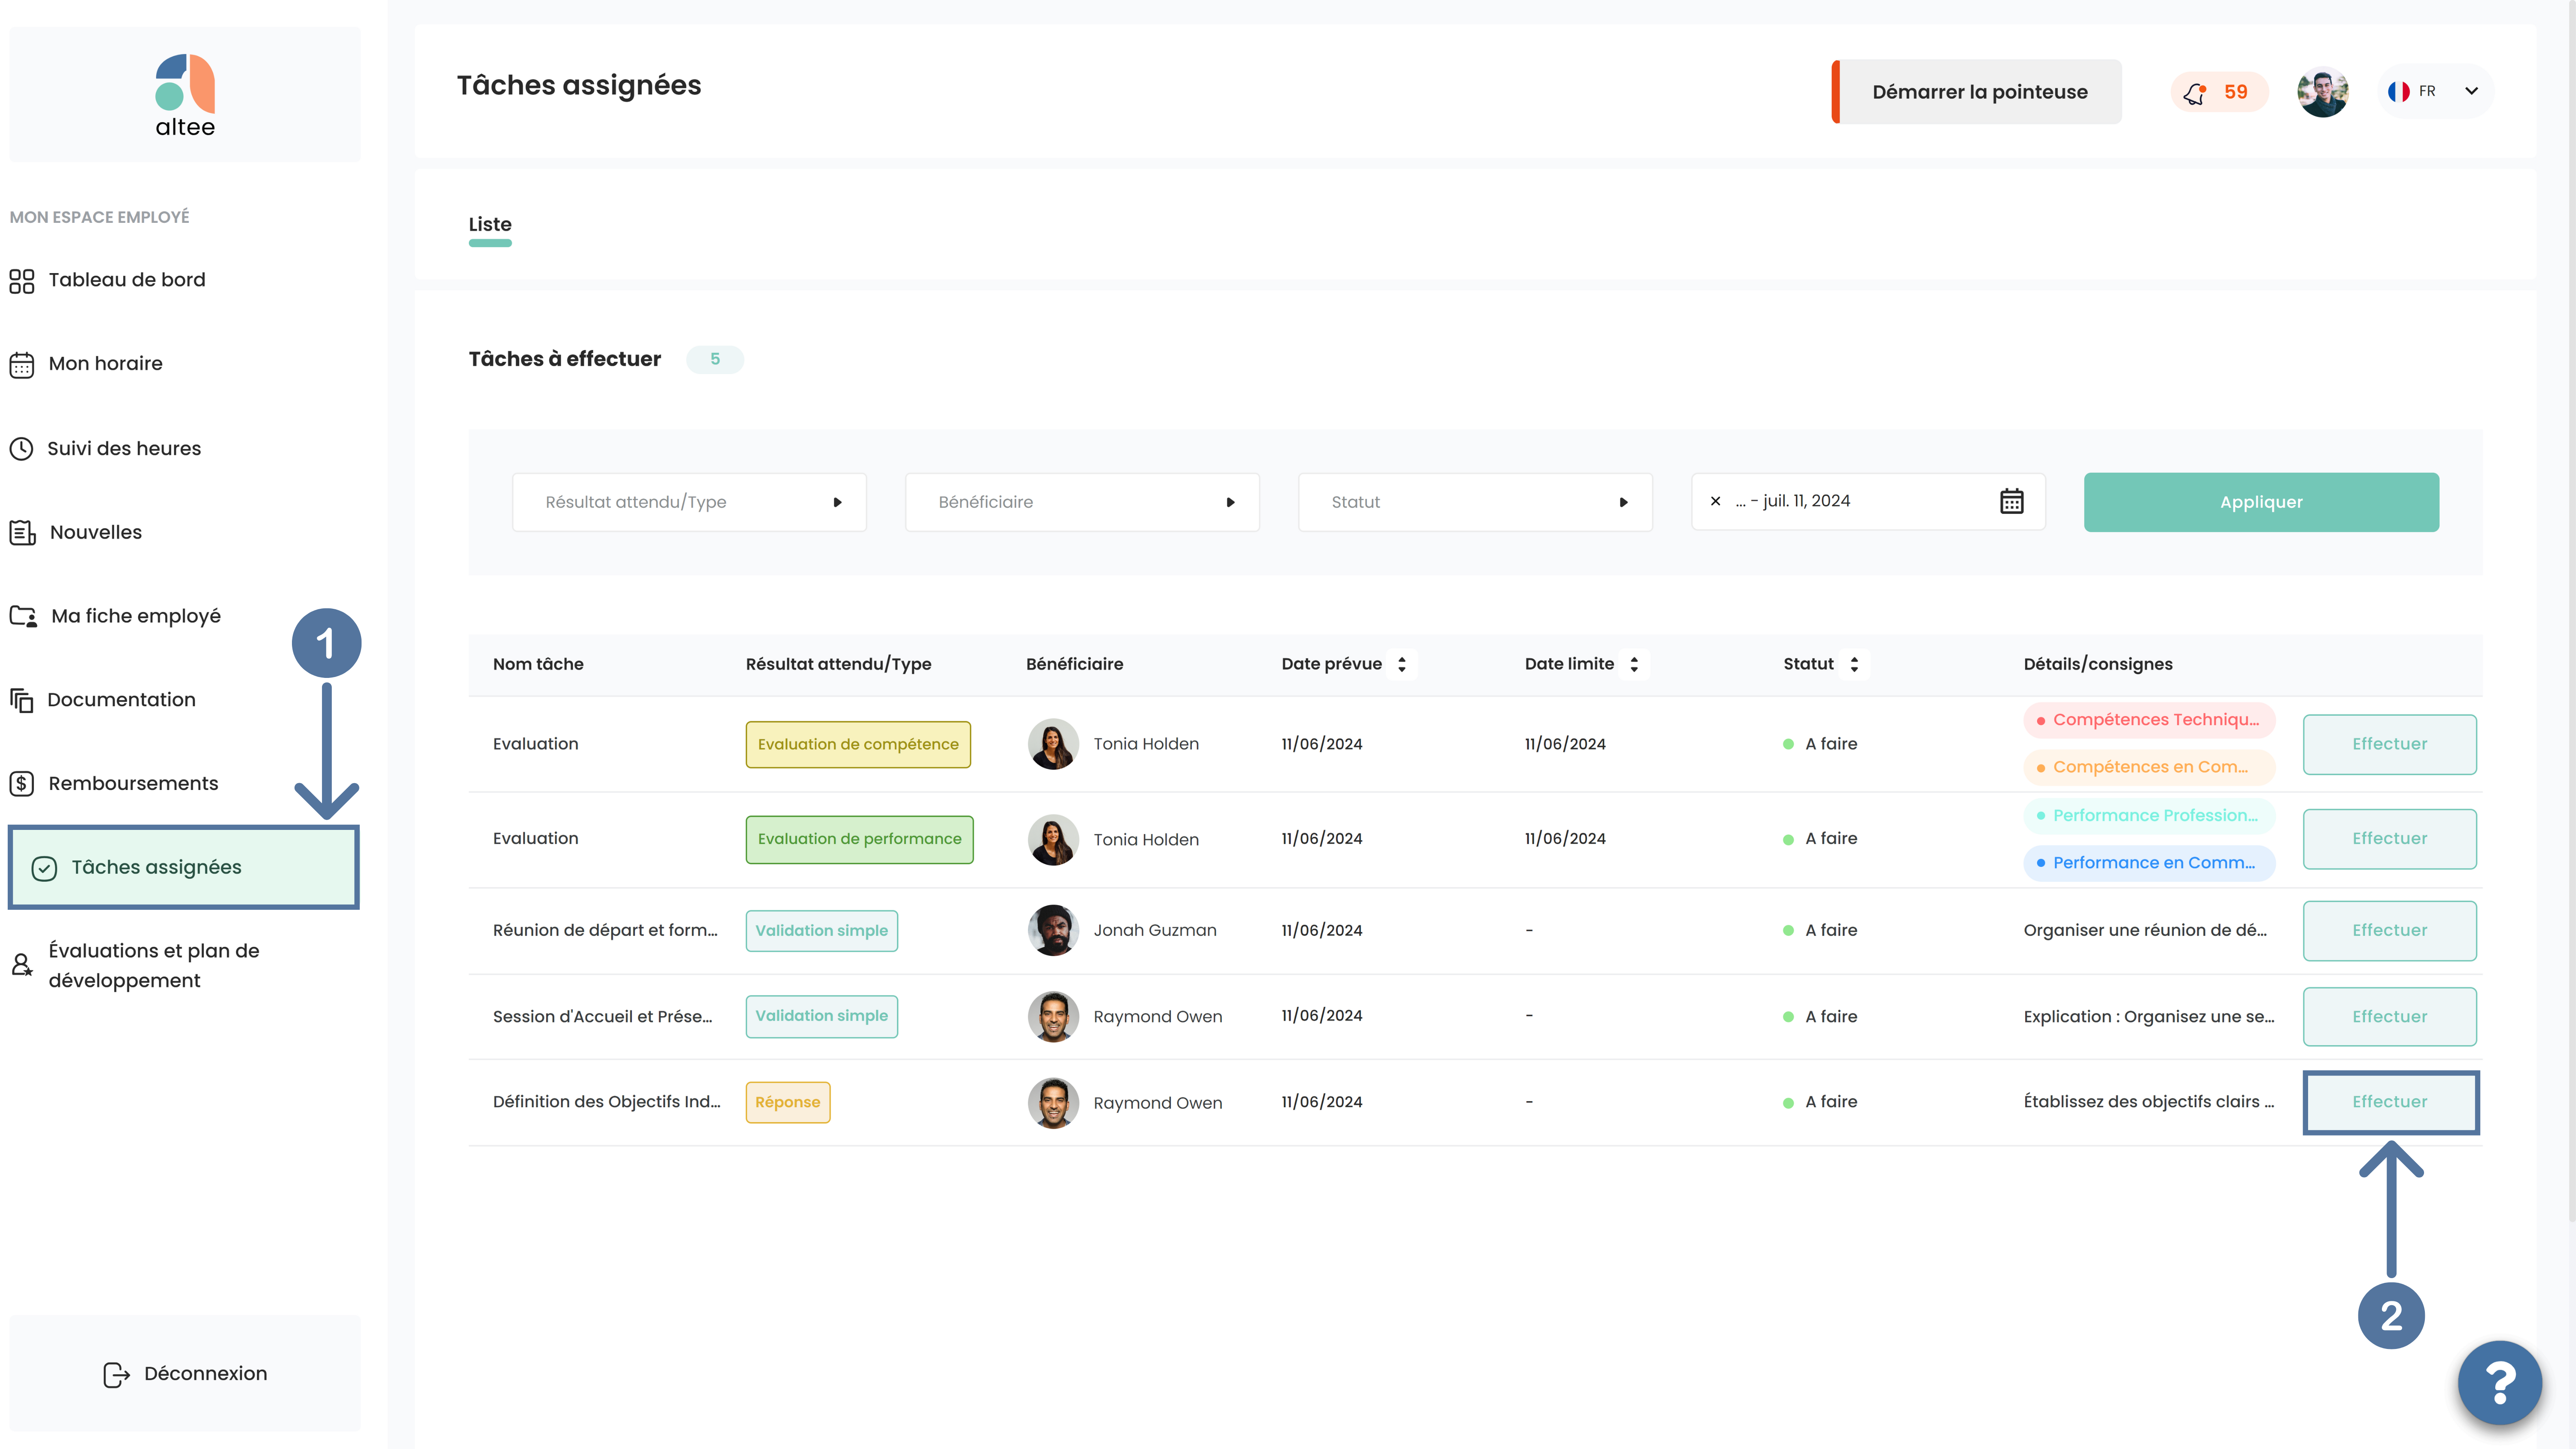Go to Tableau de bord
The height and width of the screenshot is (1449, 2576).
click(x=127, y=280)
